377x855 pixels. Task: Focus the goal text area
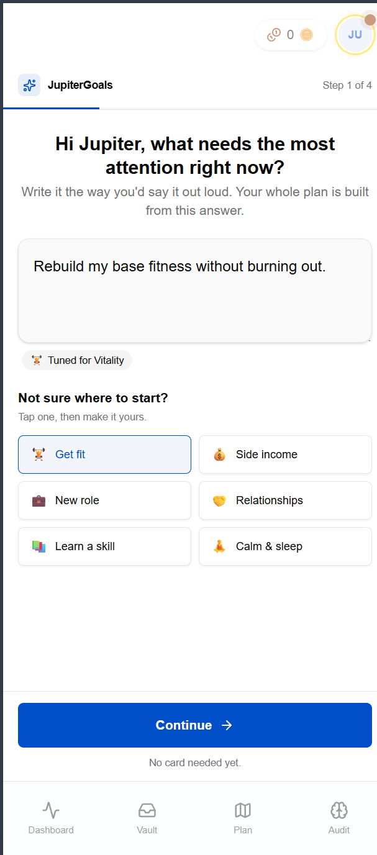(x=195, y=291)
